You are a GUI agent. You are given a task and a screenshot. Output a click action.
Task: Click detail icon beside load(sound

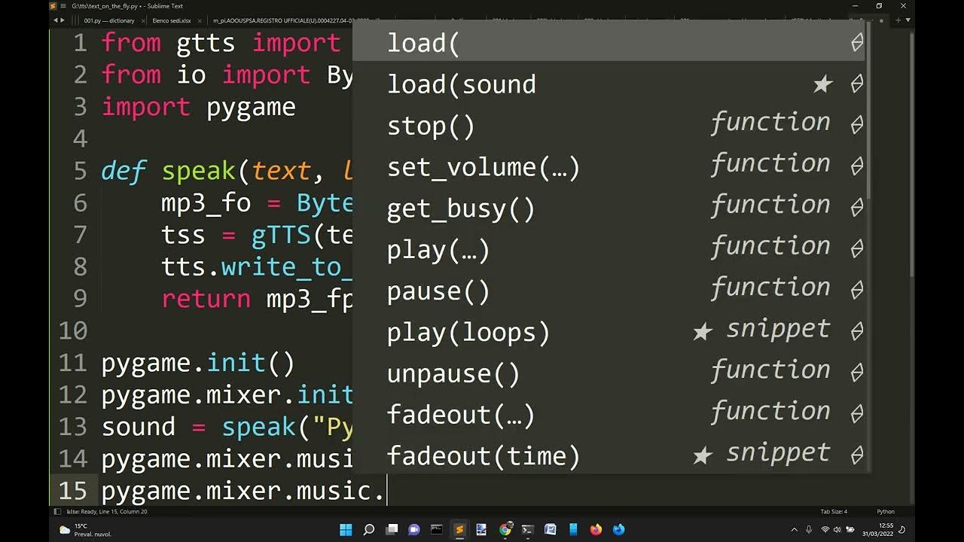click(856, 84)
